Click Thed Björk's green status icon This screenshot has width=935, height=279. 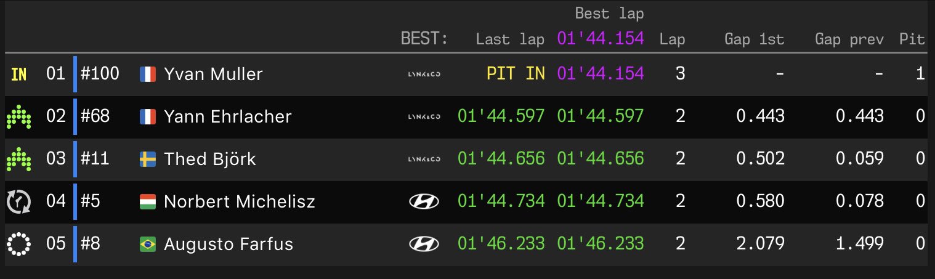pos(18,159)
